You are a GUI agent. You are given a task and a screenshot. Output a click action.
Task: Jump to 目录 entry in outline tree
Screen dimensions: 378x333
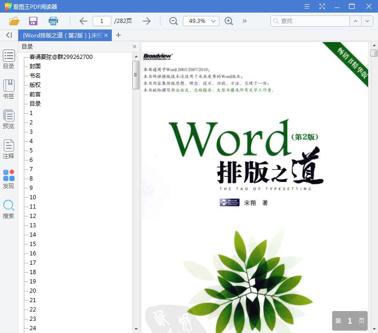pyautogui.click(x=35, y=104)
